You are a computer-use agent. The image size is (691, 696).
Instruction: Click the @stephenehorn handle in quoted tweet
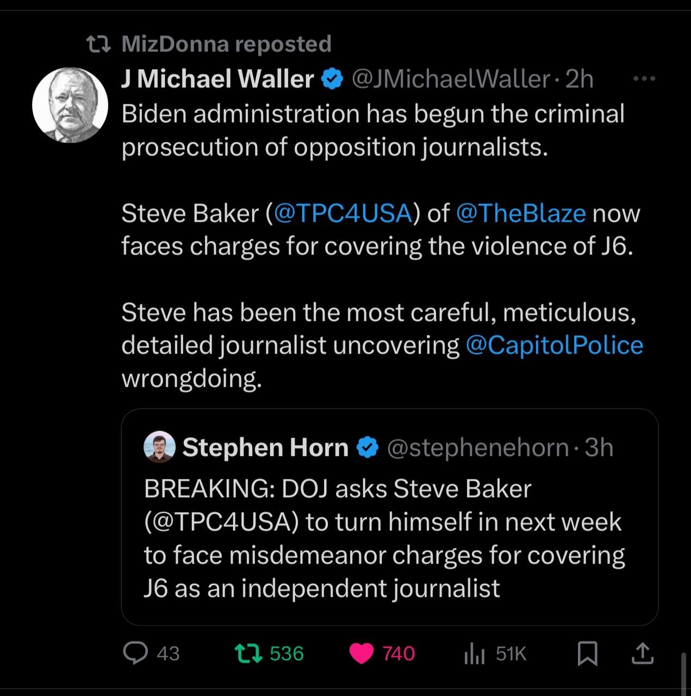(477, 448)
